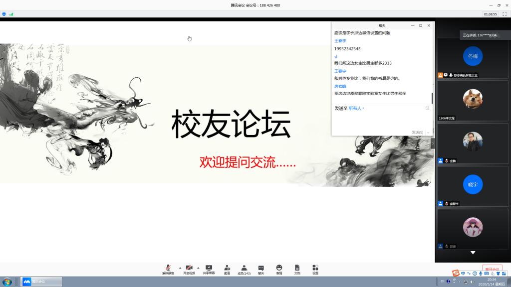This screenshot has width=511, height=287.
Task: Click the Sogou voice input microphone
Action: point(481,274)
